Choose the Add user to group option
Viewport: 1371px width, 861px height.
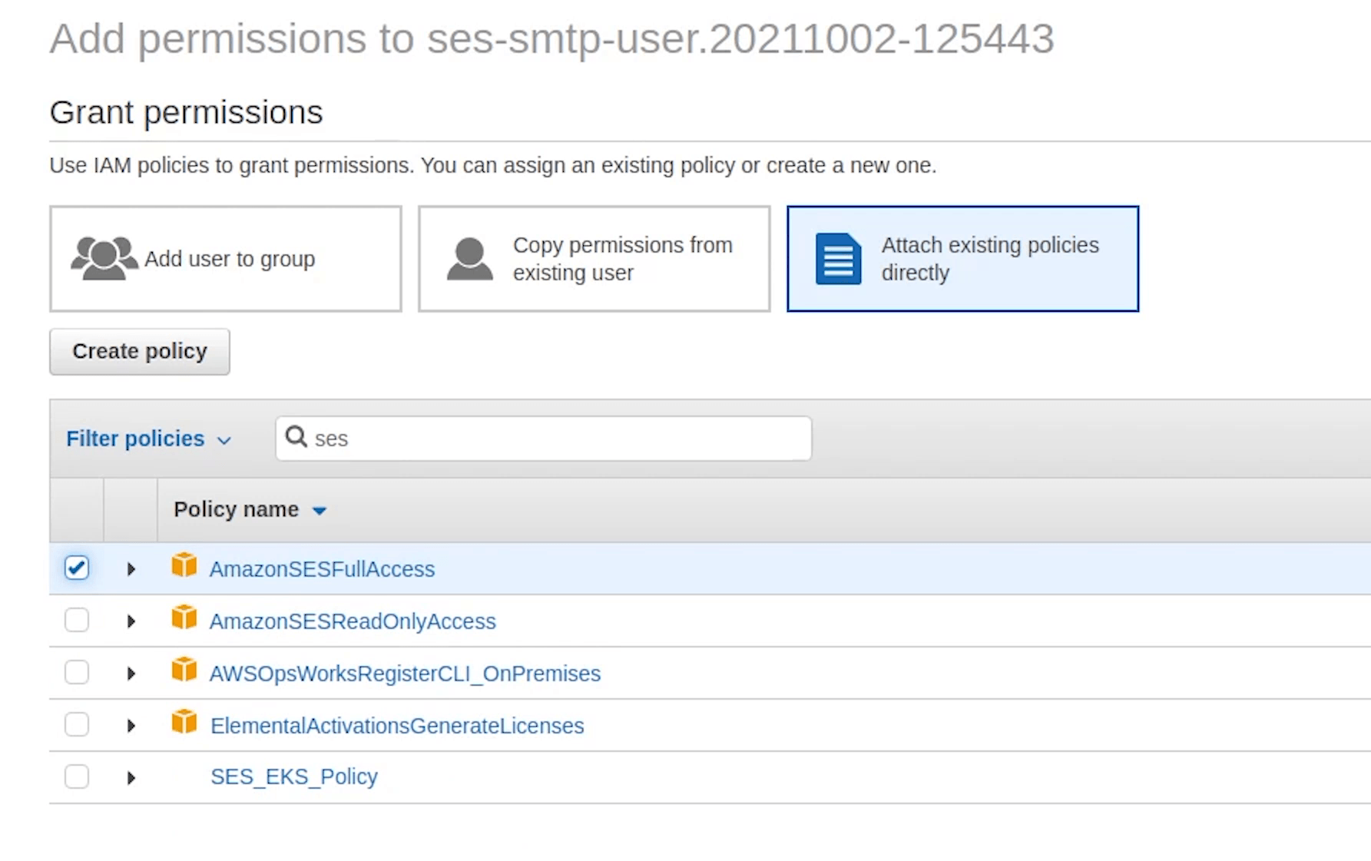click(x=226, y=259)
